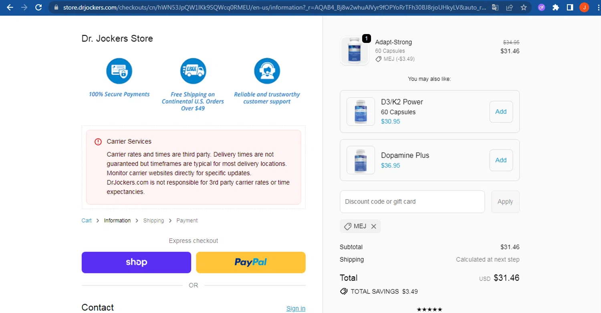Click the Carrier Services alert icon
Image resolution: width=601 pixels, height=313 pixels.
[x=98, y=141]
